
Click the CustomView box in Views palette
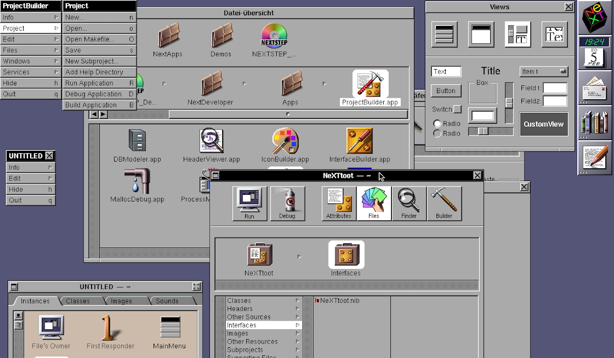pyautogui.click(x=544, y=124)
